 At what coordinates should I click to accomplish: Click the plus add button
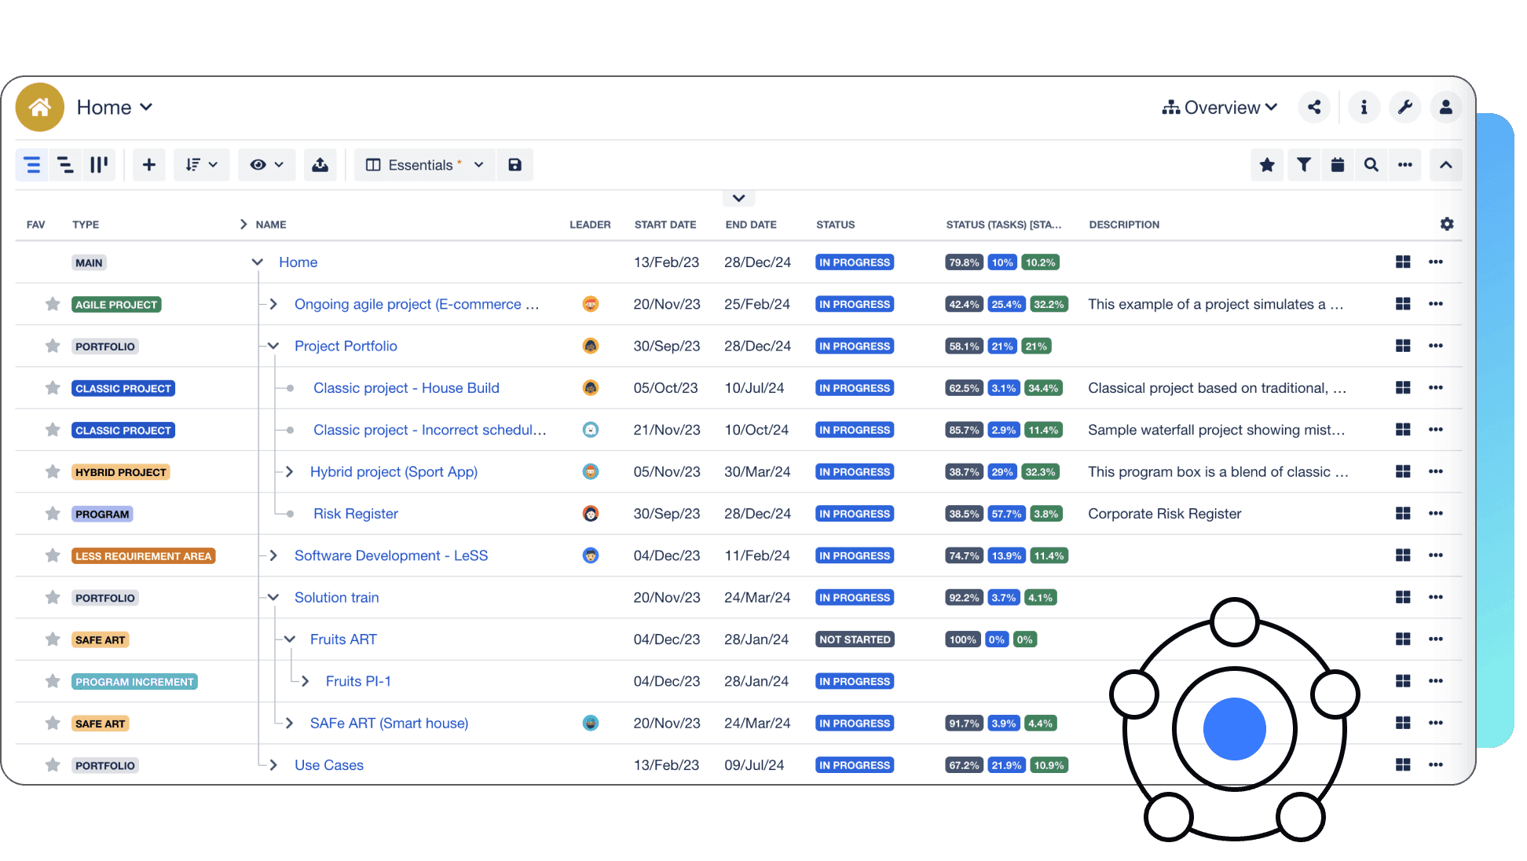pyautogui.click(x=149, y=165)
